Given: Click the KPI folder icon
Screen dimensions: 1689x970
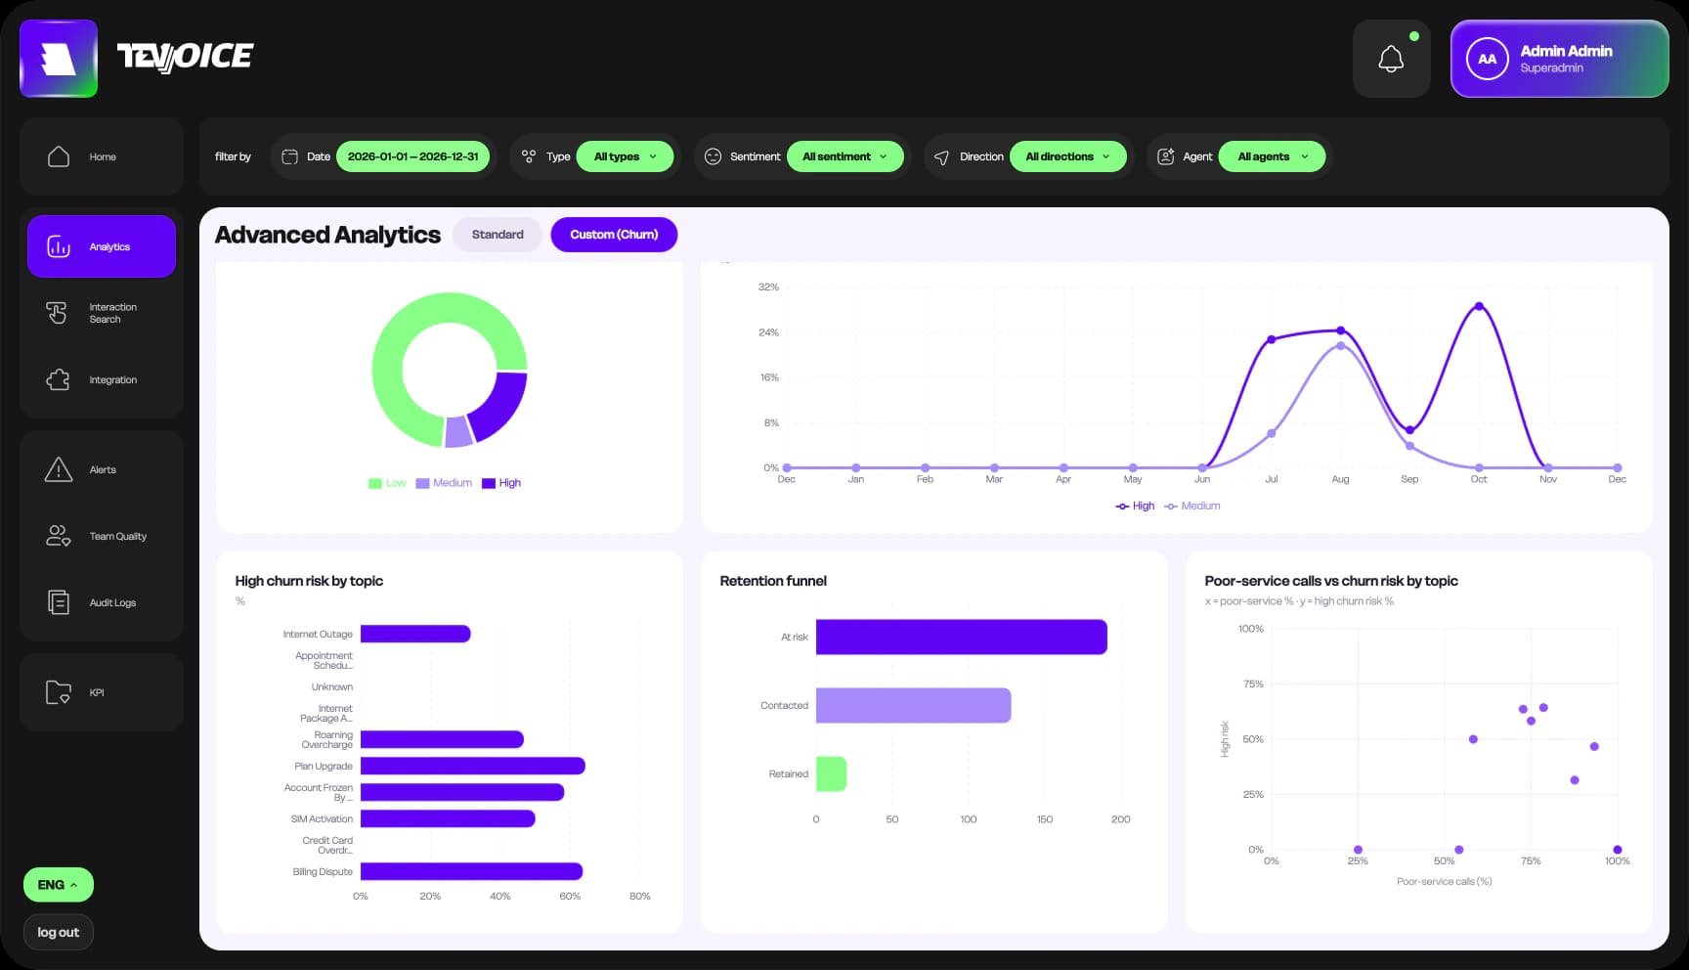Looking at the screenshot, I should coord(59,692).
